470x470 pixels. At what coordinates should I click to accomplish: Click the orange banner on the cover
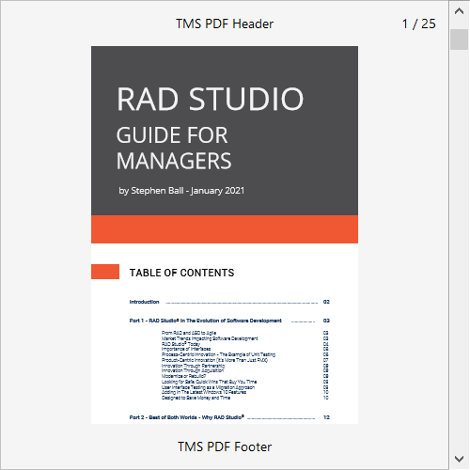coord(225,229)
